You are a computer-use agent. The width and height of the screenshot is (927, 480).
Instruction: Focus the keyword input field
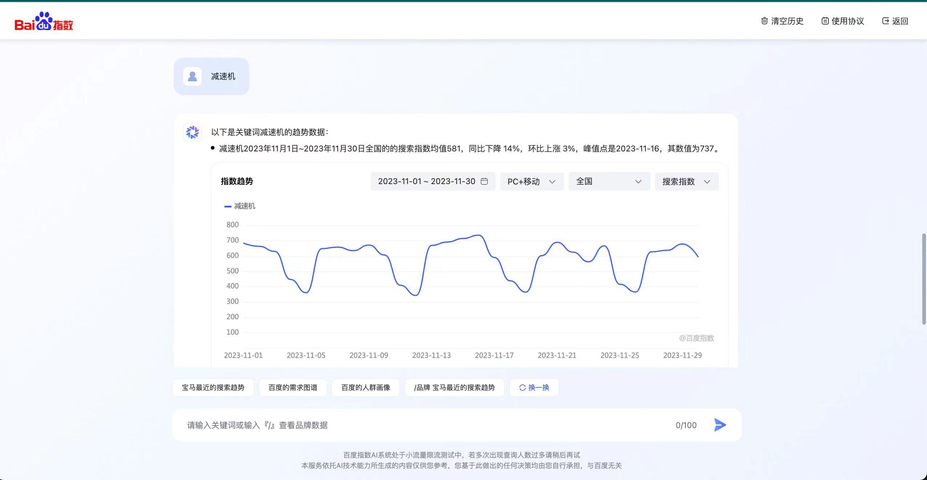pyautogui.click(x=425, y=425)
